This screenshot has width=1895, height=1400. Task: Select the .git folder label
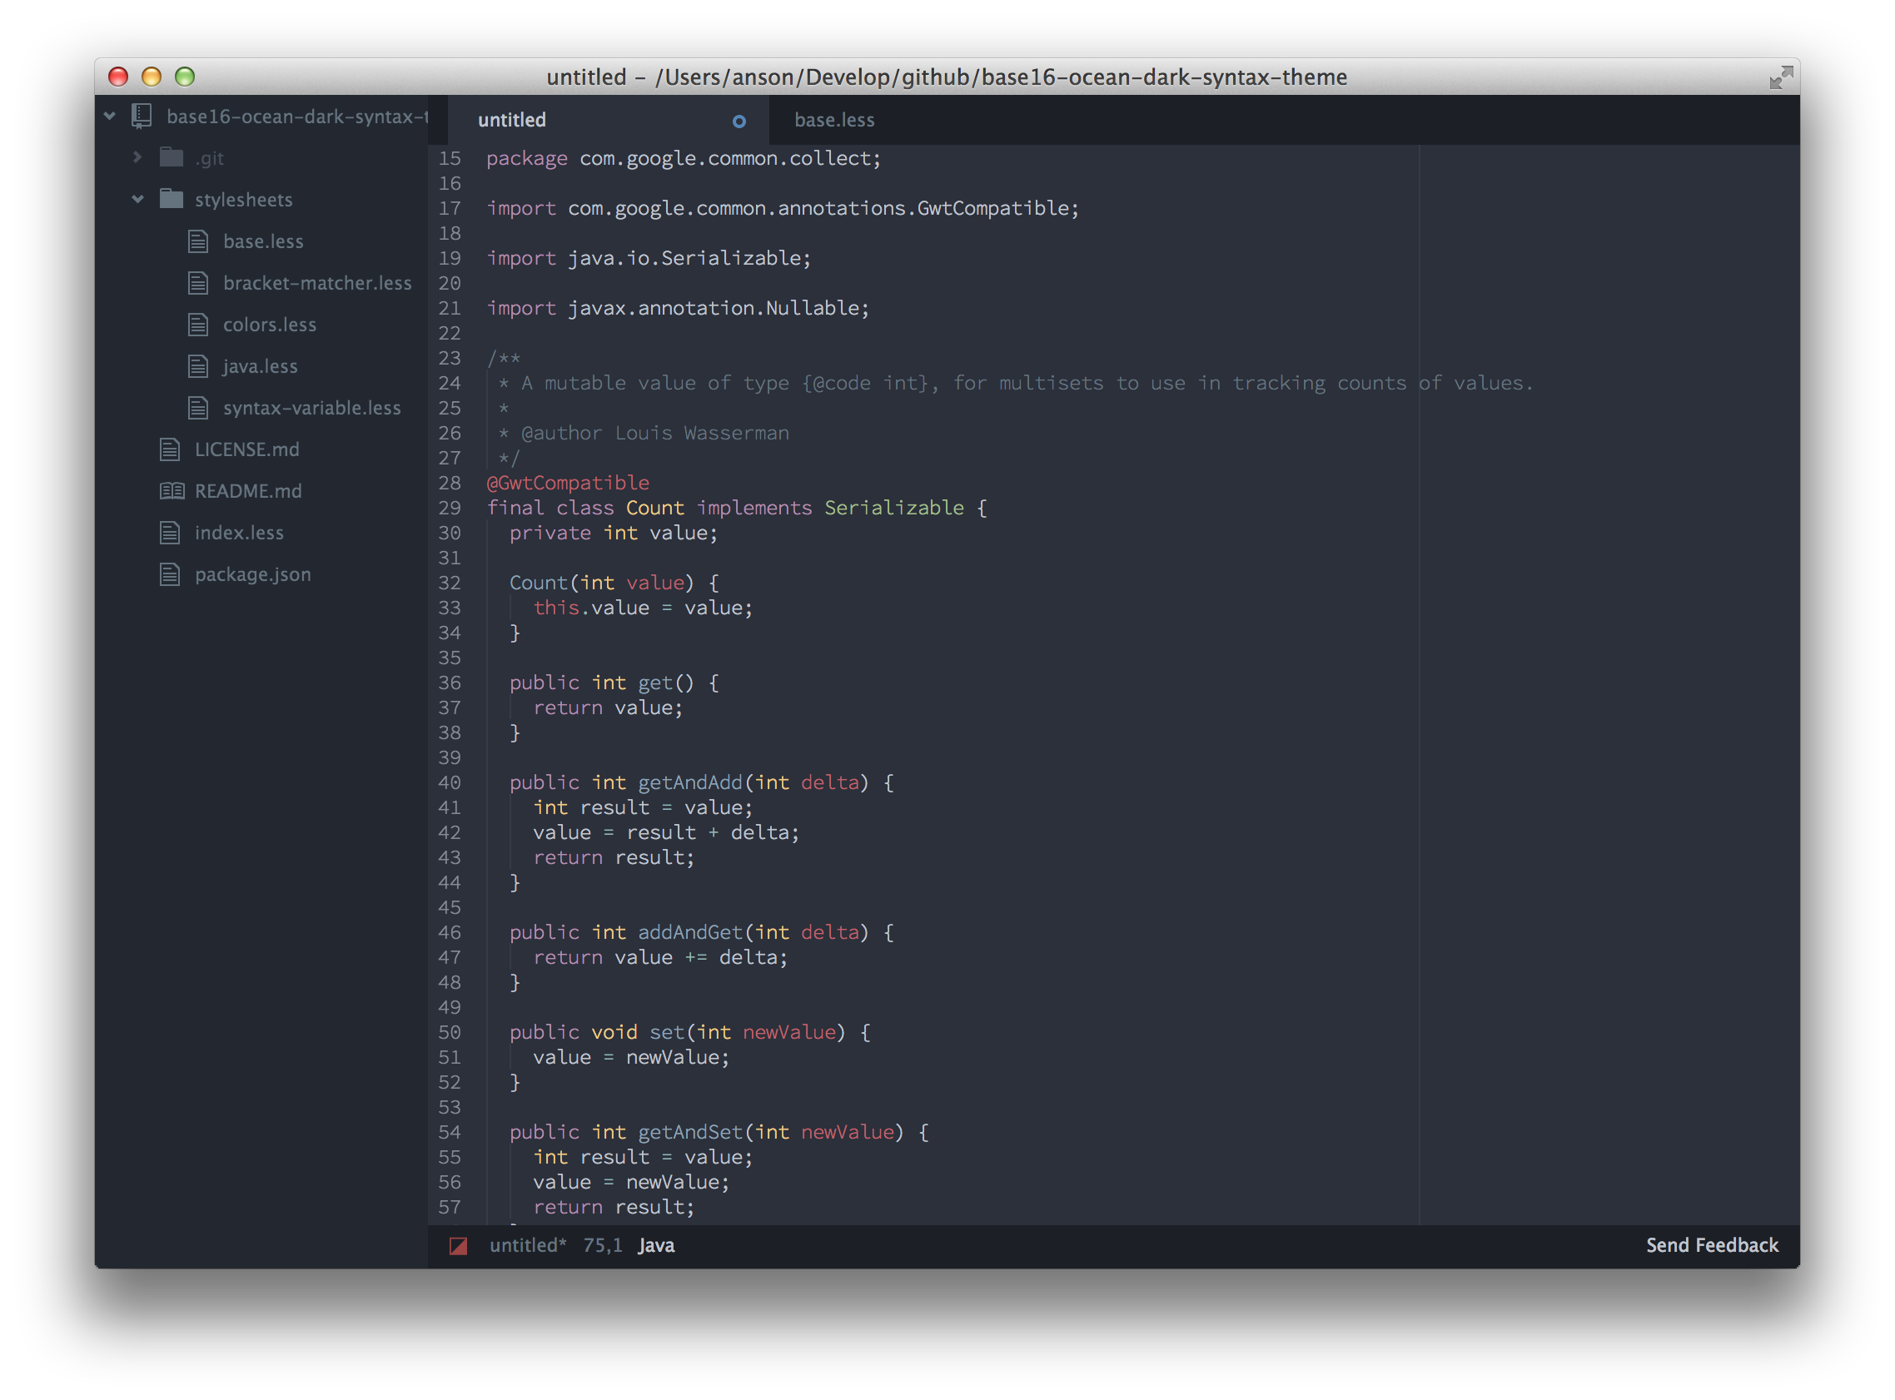pyautogui.click(x=209, y=158)
